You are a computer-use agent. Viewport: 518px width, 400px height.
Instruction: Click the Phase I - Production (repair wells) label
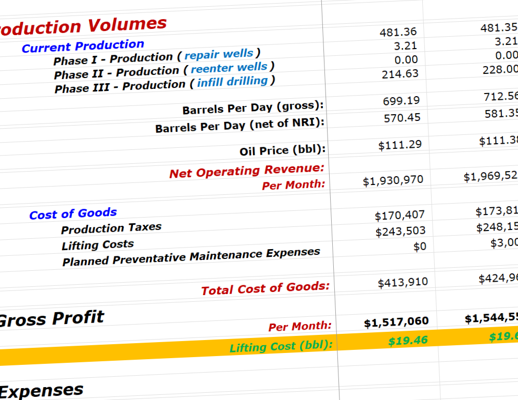(157, 57)
